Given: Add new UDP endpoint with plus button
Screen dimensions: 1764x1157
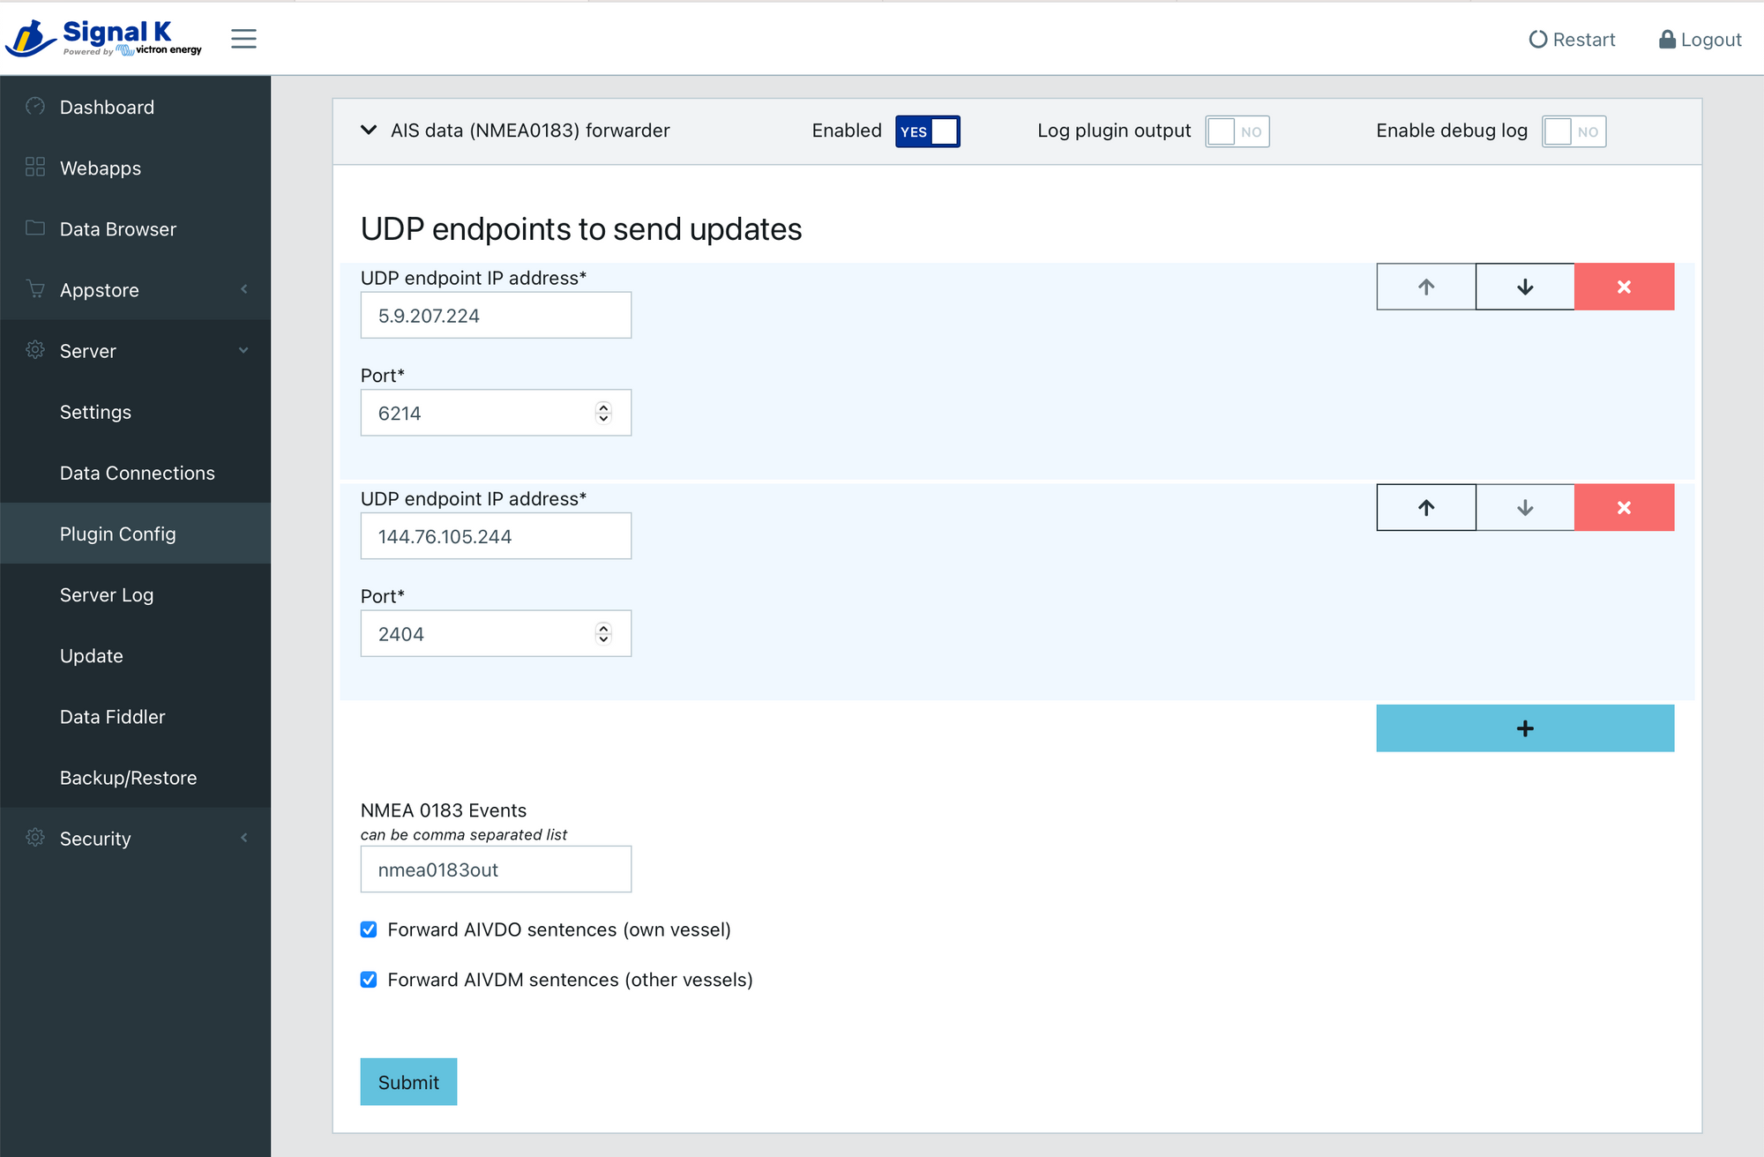Looking at the screenshot, I should point(1527,727).
